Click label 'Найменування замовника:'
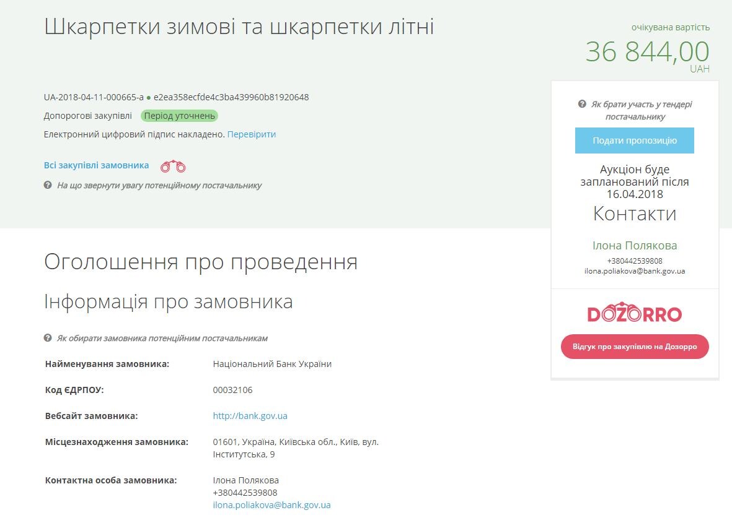732x523 pixels. (x=107, y=364)
